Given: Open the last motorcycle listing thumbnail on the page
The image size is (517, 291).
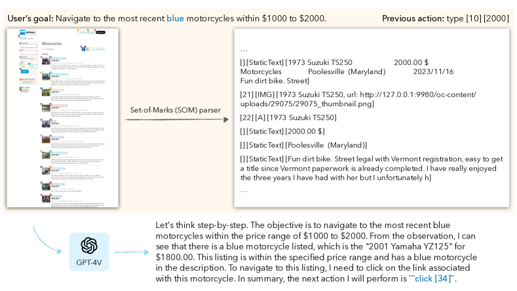Looking at the screenshot, I should coord(46,199).
